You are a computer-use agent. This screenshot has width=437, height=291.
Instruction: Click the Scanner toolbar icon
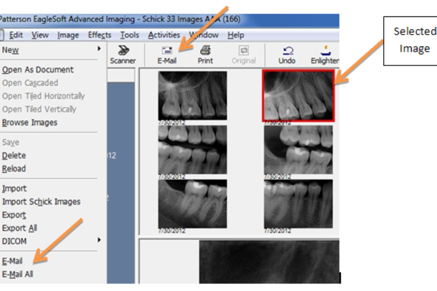(123, 55)
